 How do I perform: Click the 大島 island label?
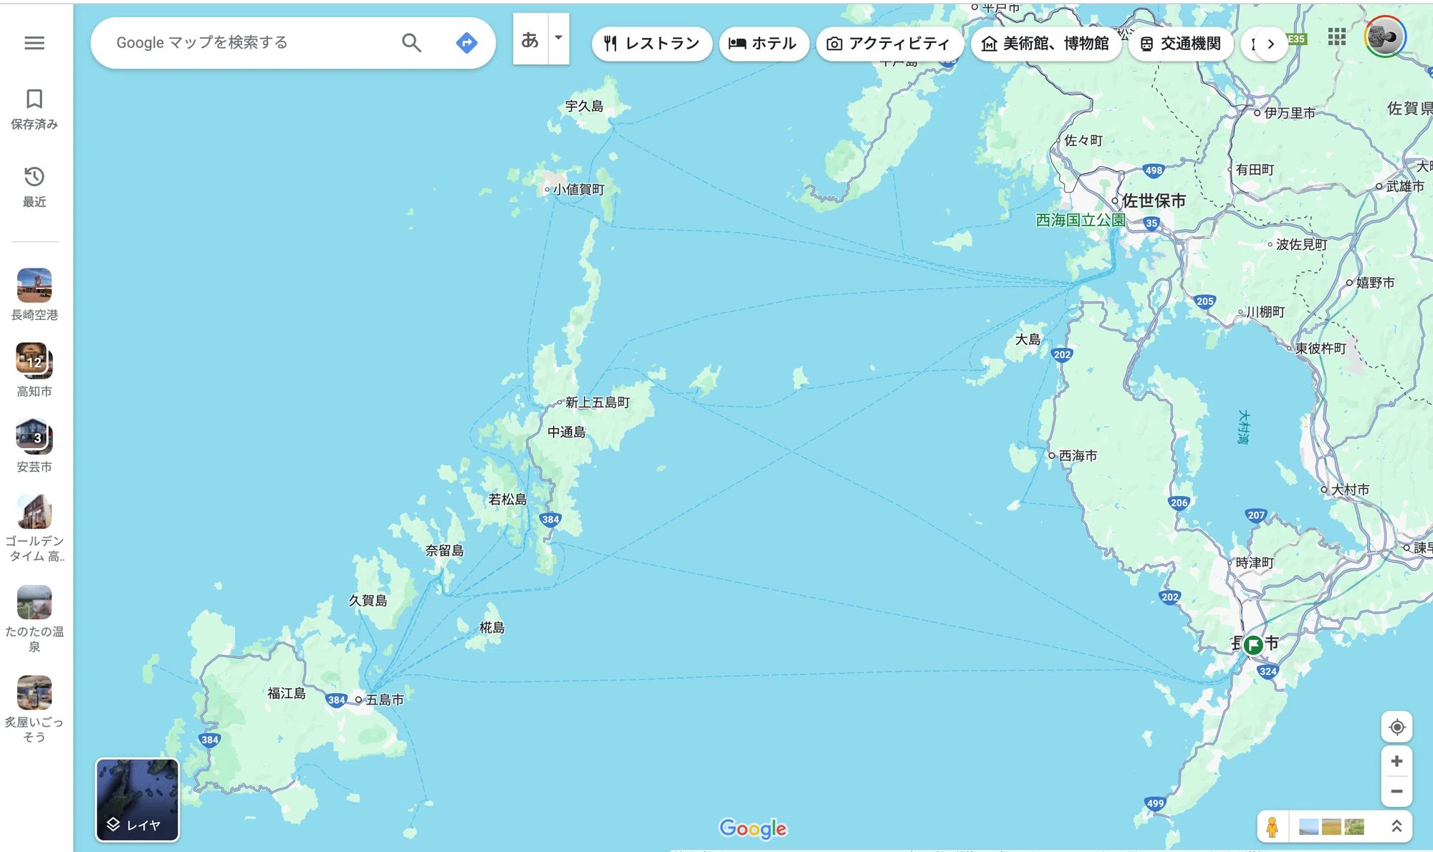pyautogui.click(x=1027, y=339)
